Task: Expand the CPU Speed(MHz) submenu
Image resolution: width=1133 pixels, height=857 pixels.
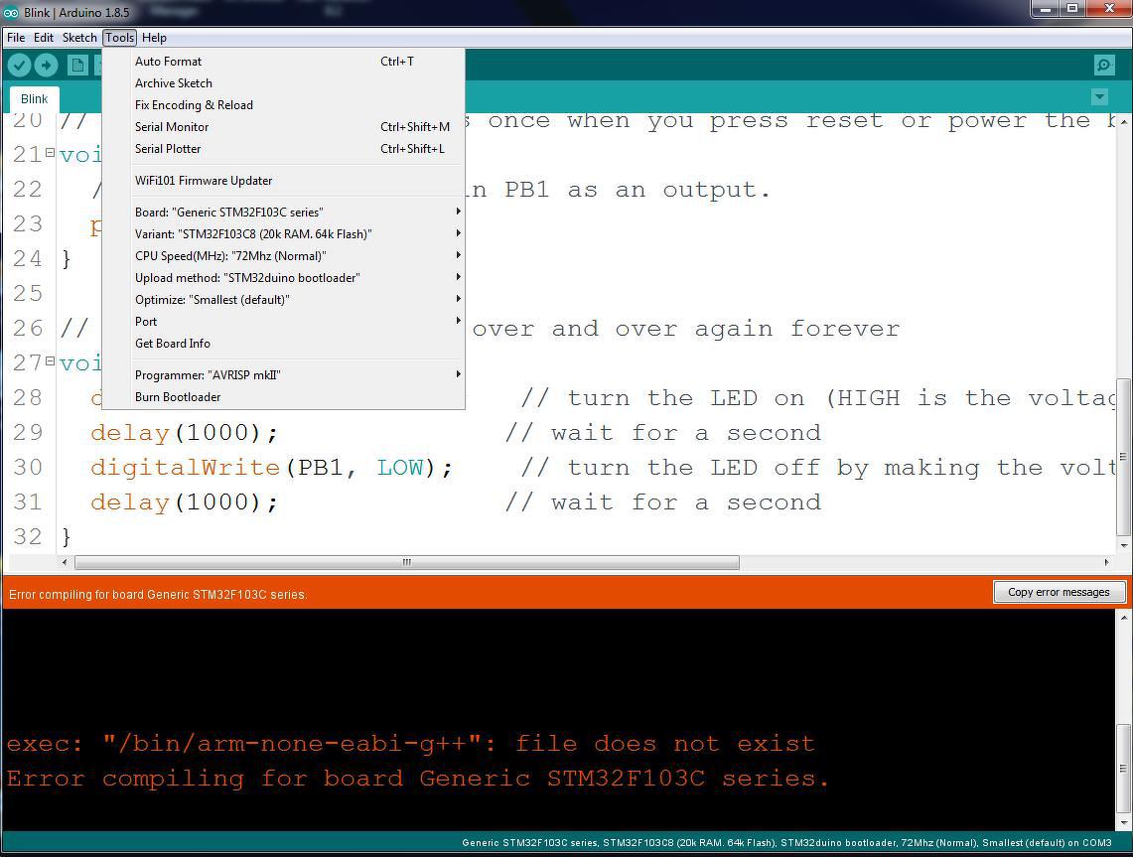Action: (x=283, y=256)
